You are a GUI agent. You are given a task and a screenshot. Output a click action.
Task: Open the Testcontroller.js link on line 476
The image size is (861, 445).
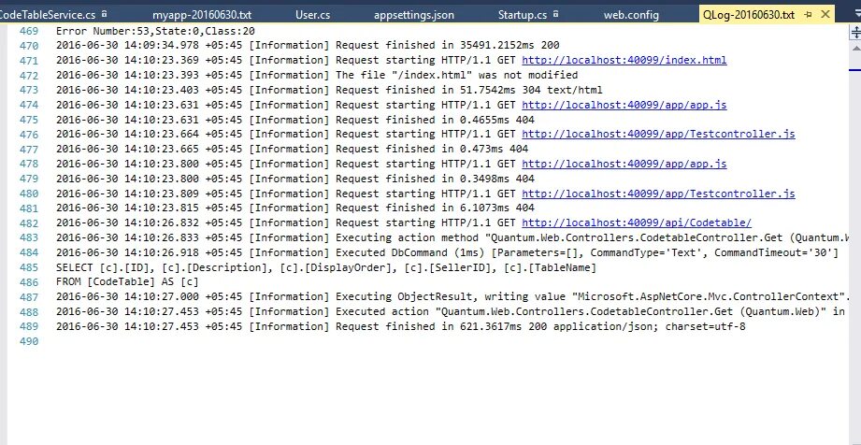pos(658,134)
